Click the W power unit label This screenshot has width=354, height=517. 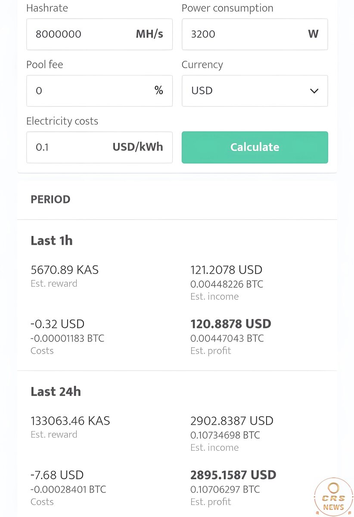313,34
